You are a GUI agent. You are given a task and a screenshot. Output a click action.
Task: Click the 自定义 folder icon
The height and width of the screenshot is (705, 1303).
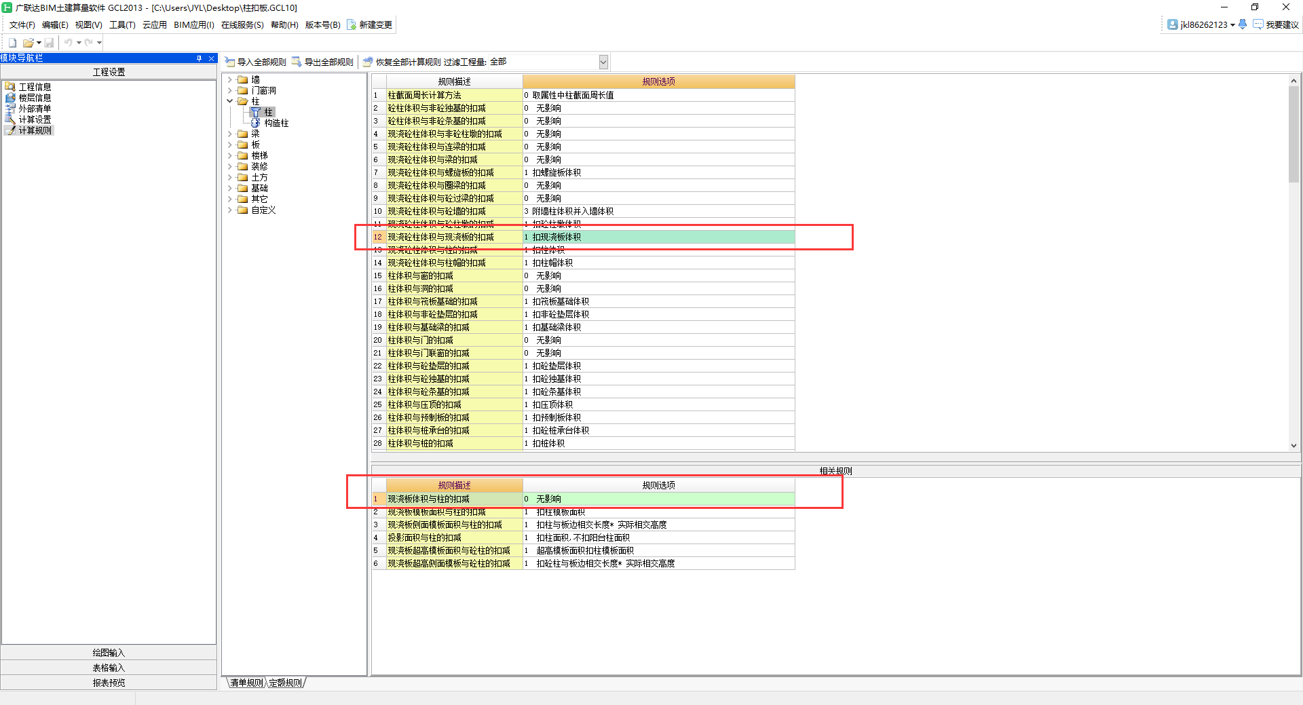[x=242, y=210]
